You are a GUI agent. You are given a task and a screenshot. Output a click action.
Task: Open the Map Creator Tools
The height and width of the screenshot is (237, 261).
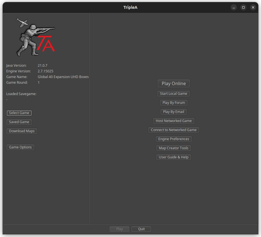click(173, 148)
